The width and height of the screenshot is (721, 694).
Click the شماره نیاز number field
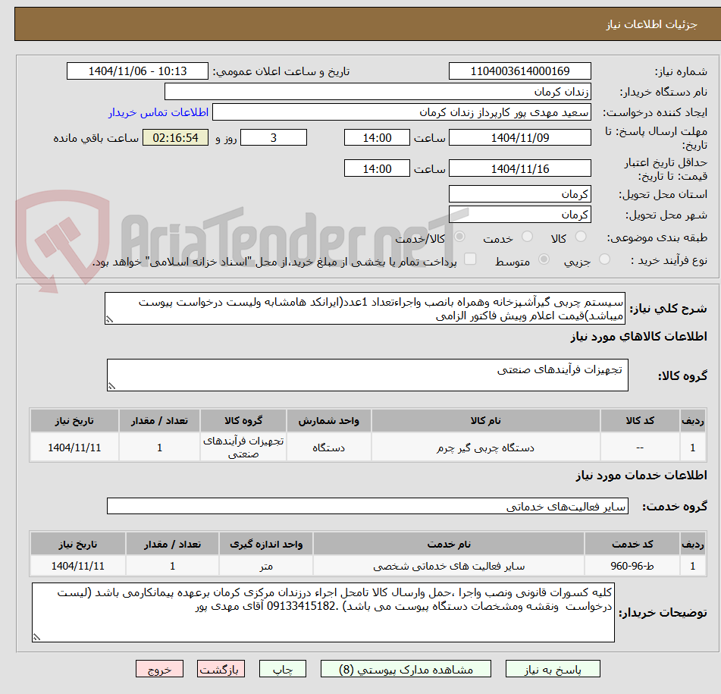tap(519, 71)
